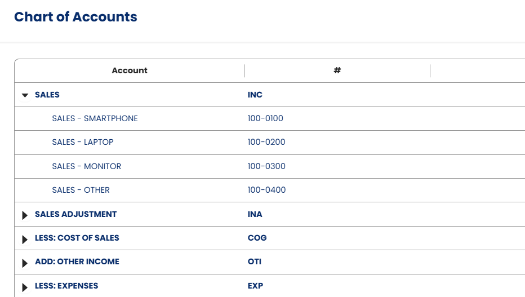Expand the ADD: OTHER INCOME group
The image size is (525, 297).
point(25,263)
